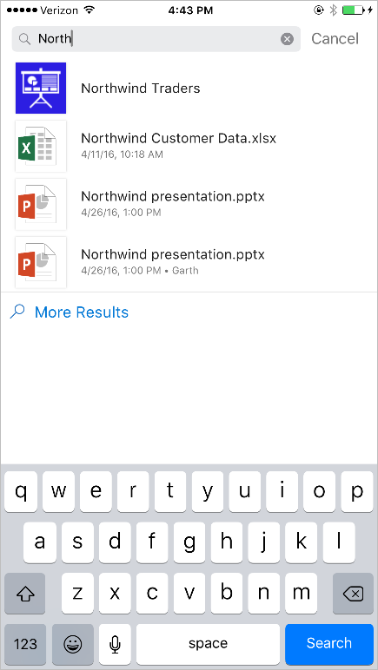Tap the backspace delete key

(353, 593)
